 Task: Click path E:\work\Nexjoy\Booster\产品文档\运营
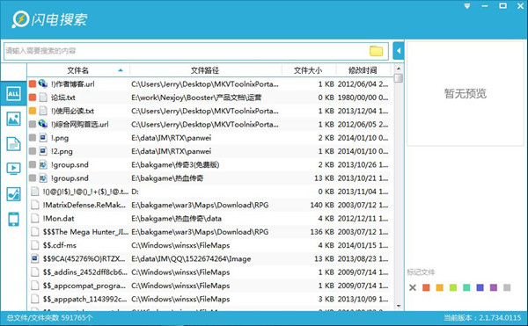pyautogui.click(x=196, y=98)
